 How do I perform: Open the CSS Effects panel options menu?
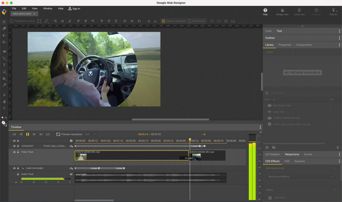coord(339,161)
